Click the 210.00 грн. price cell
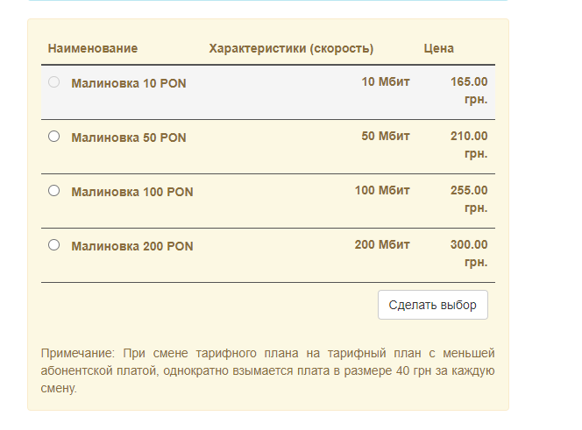Screen dimensions: 582x430 click(469, 145)
